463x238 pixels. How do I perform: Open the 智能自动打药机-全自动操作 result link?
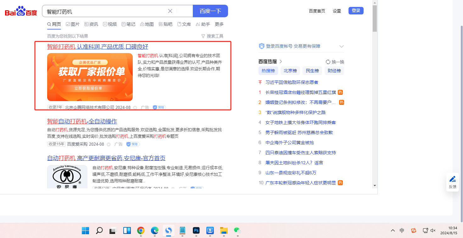click(82, 122)
